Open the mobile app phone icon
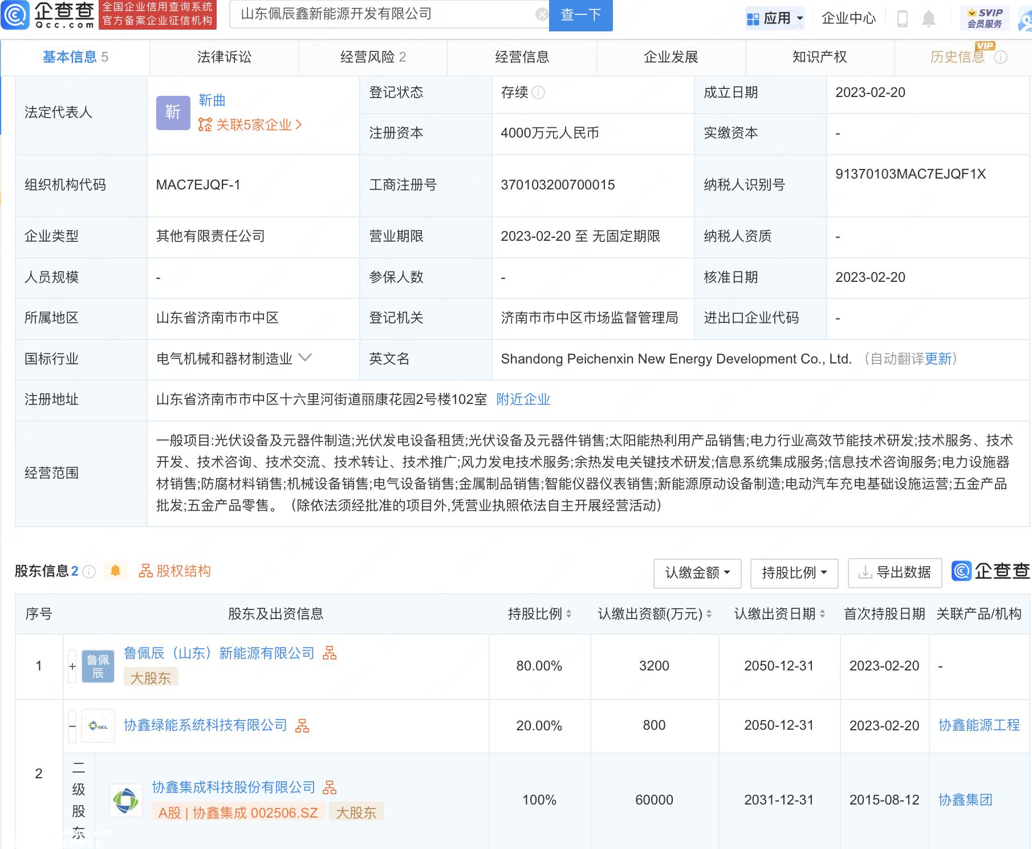 tap(902, 19)
